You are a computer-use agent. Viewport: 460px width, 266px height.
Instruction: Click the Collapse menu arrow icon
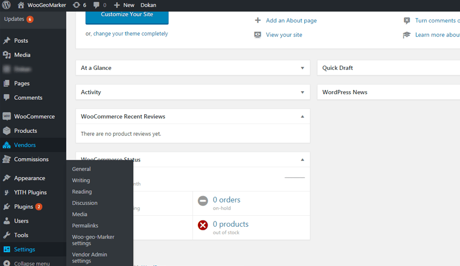(7, 263)
